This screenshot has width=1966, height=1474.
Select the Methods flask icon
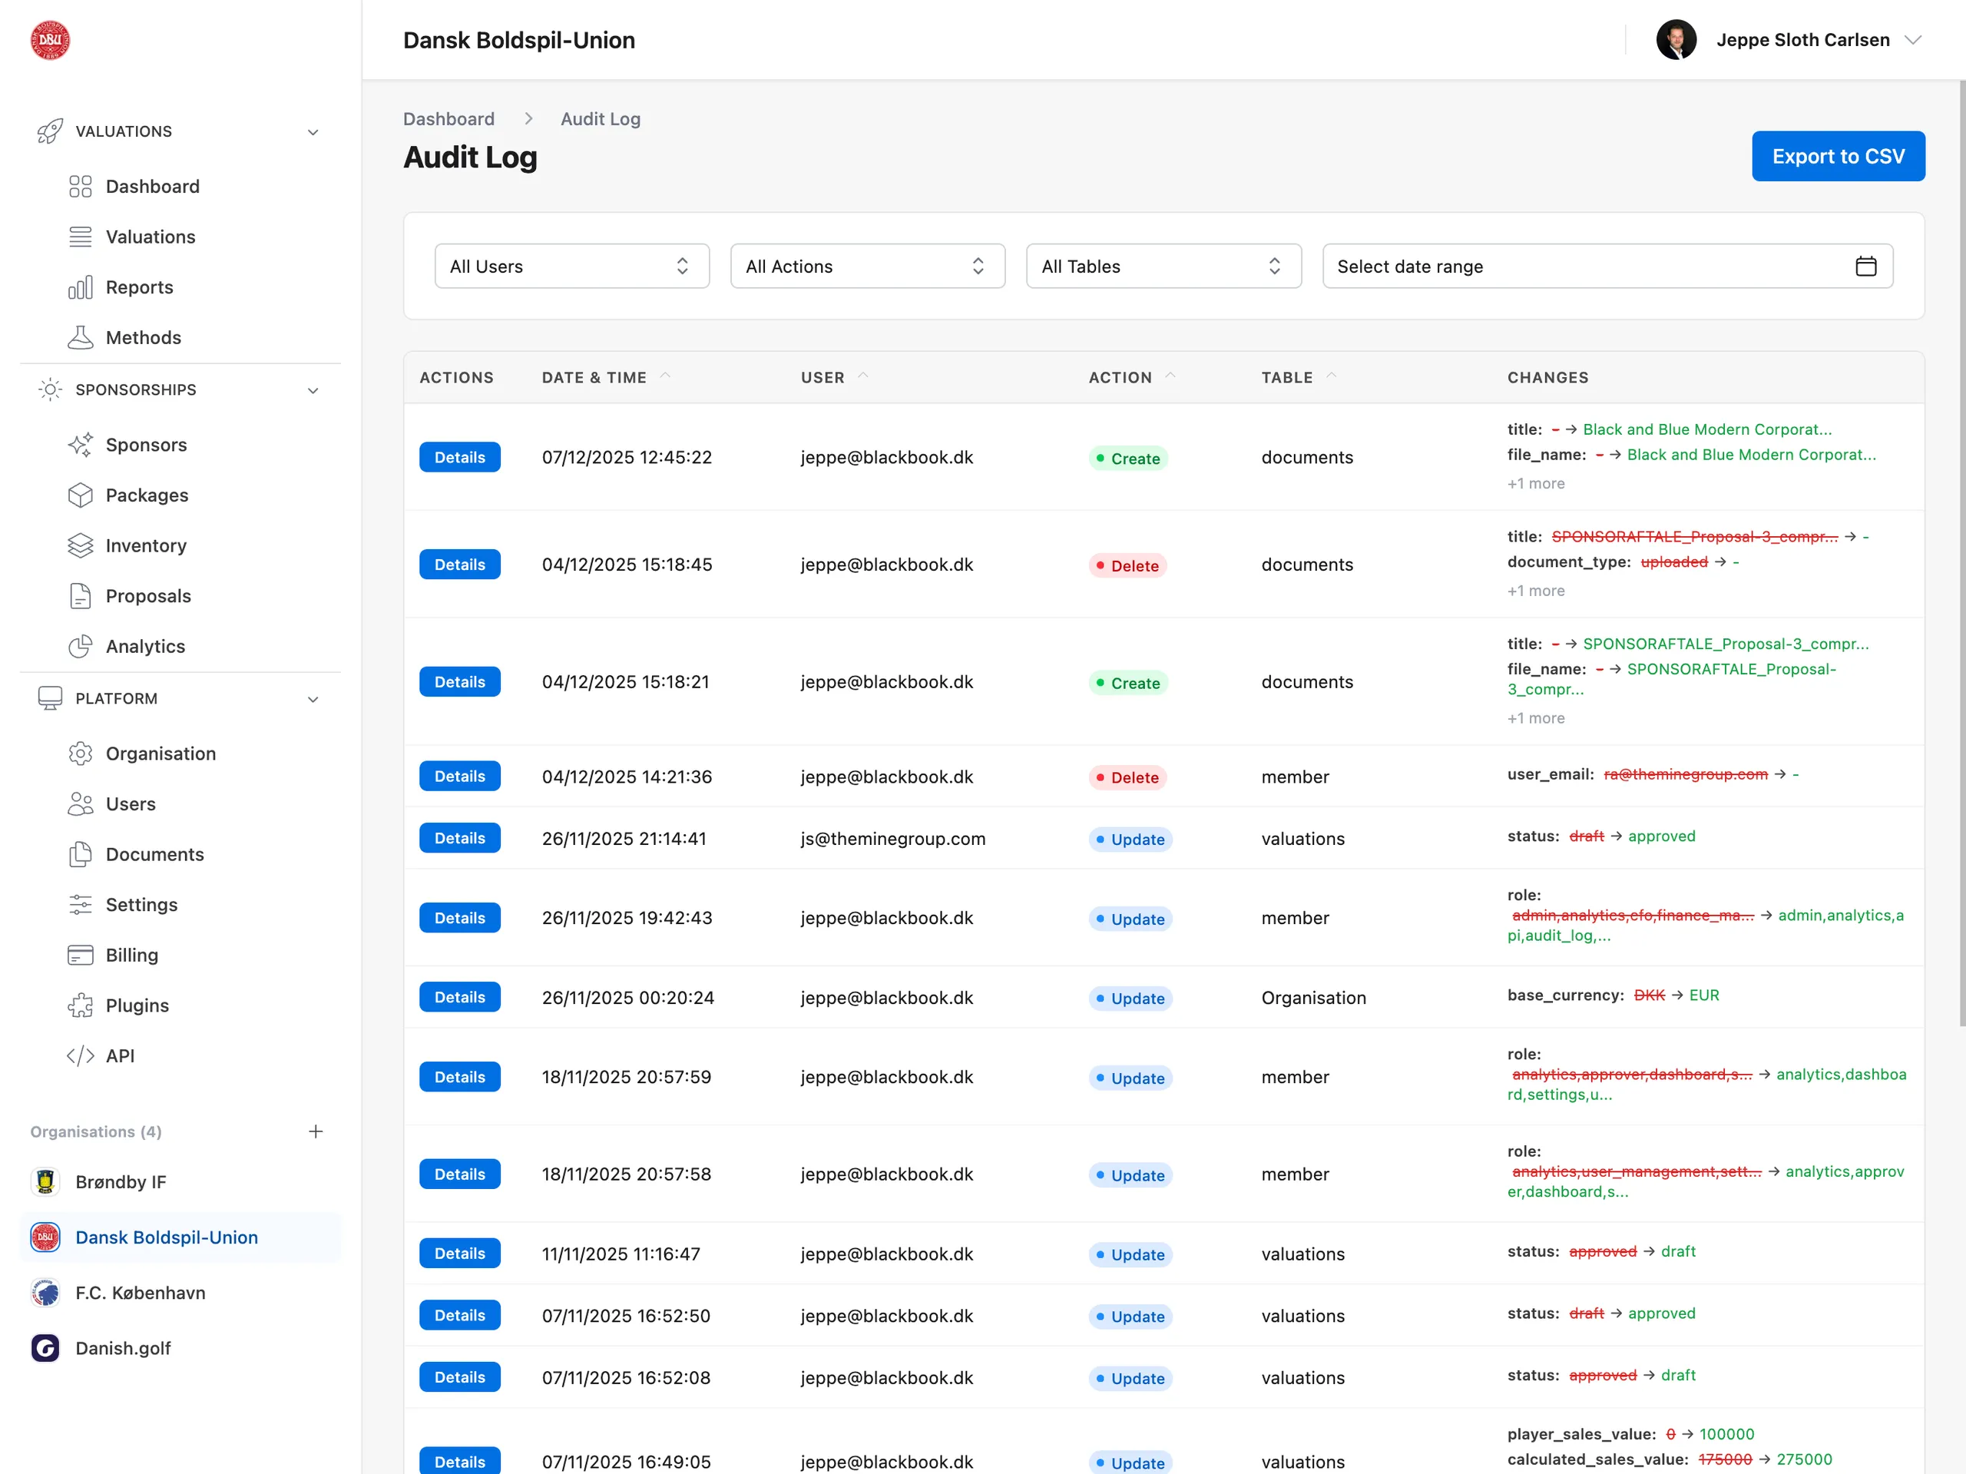80,338
